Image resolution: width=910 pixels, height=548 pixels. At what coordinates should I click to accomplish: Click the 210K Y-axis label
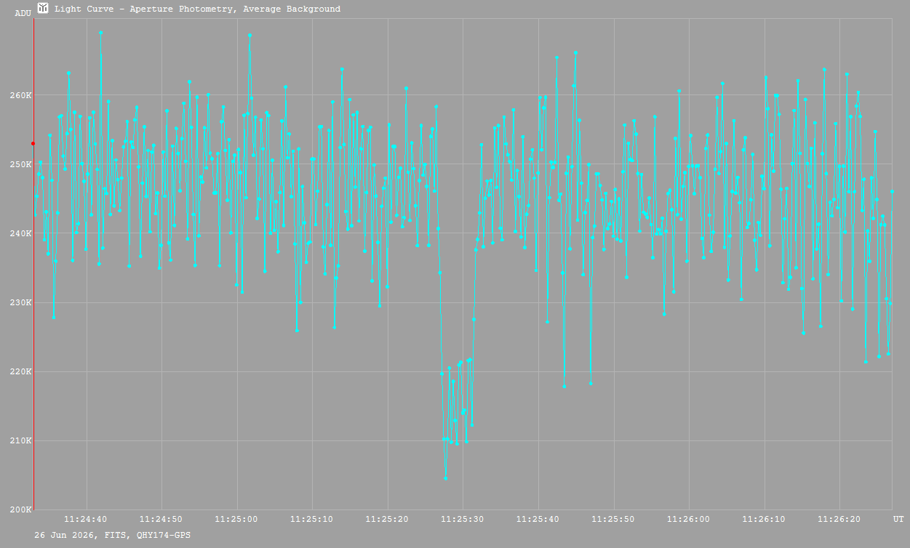tap(21, 440)
